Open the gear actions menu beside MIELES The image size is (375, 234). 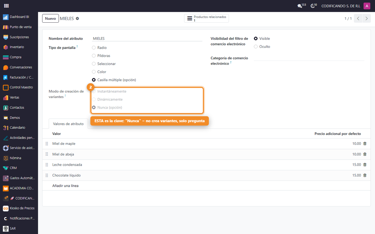pos(77,18)
